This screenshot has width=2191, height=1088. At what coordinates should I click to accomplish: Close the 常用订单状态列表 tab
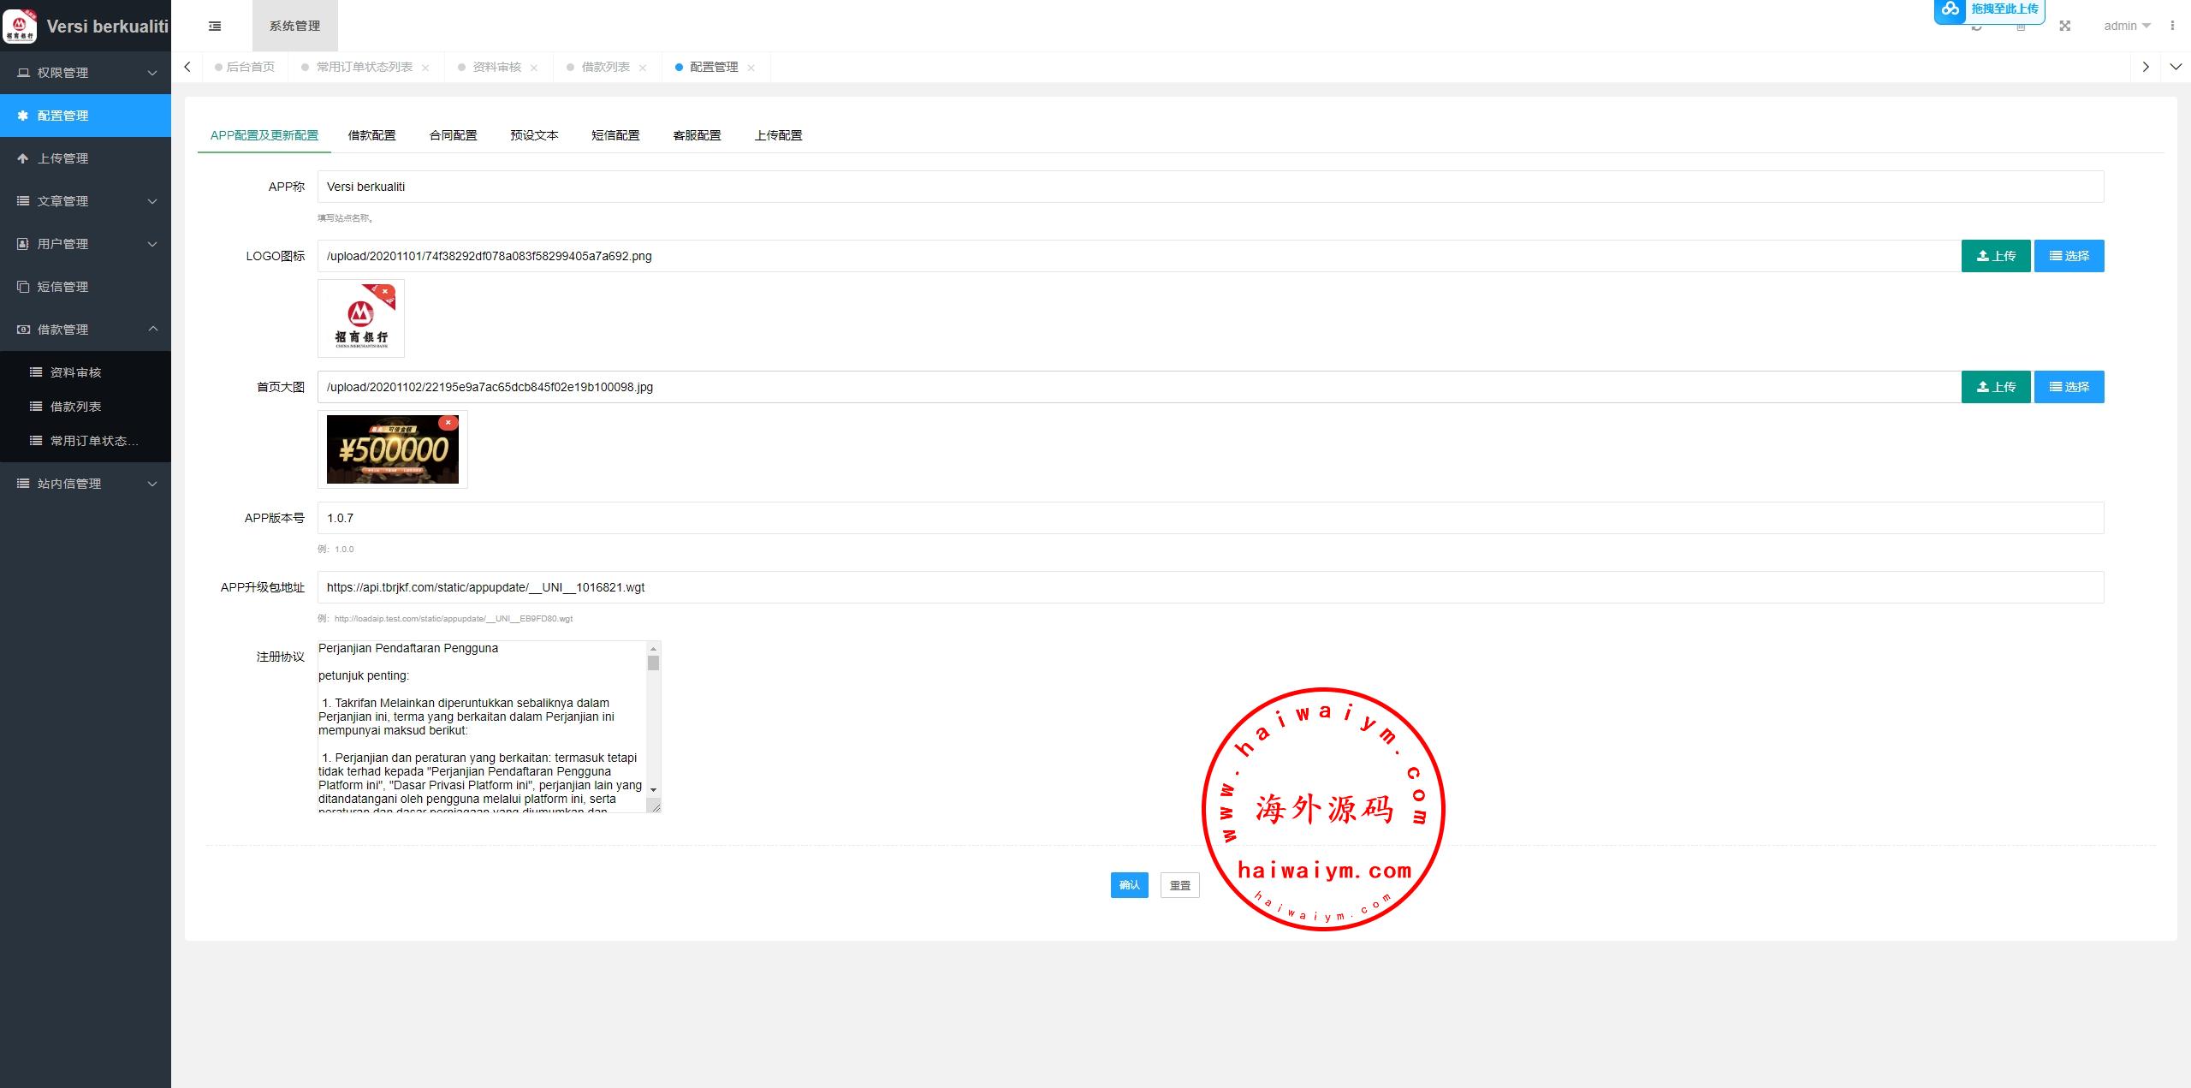[425, 68]
